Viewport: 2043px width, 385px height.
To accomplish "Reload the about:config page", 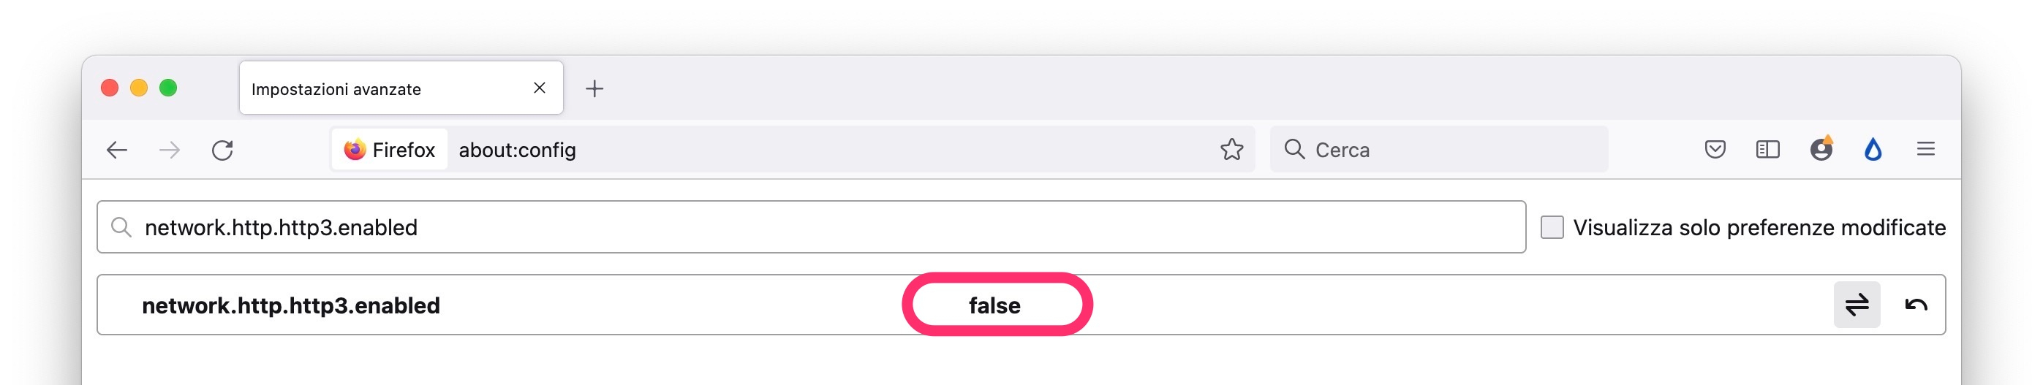I will click(223, 150).
